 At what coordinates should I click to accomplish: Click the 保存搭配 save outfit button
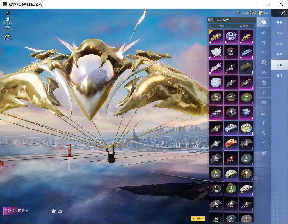pyautogui.click(x=198, y=218)
